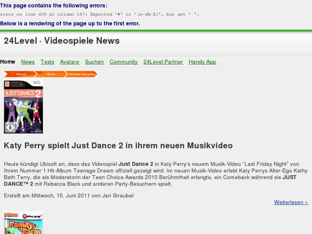
Task: Click the Katy Perry article headline
Action: click(x=118, y=146)
